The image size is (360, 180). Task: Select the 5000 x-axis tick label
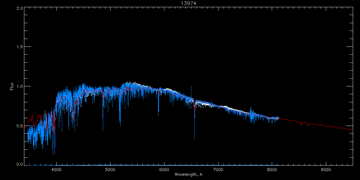coord(110,169)
